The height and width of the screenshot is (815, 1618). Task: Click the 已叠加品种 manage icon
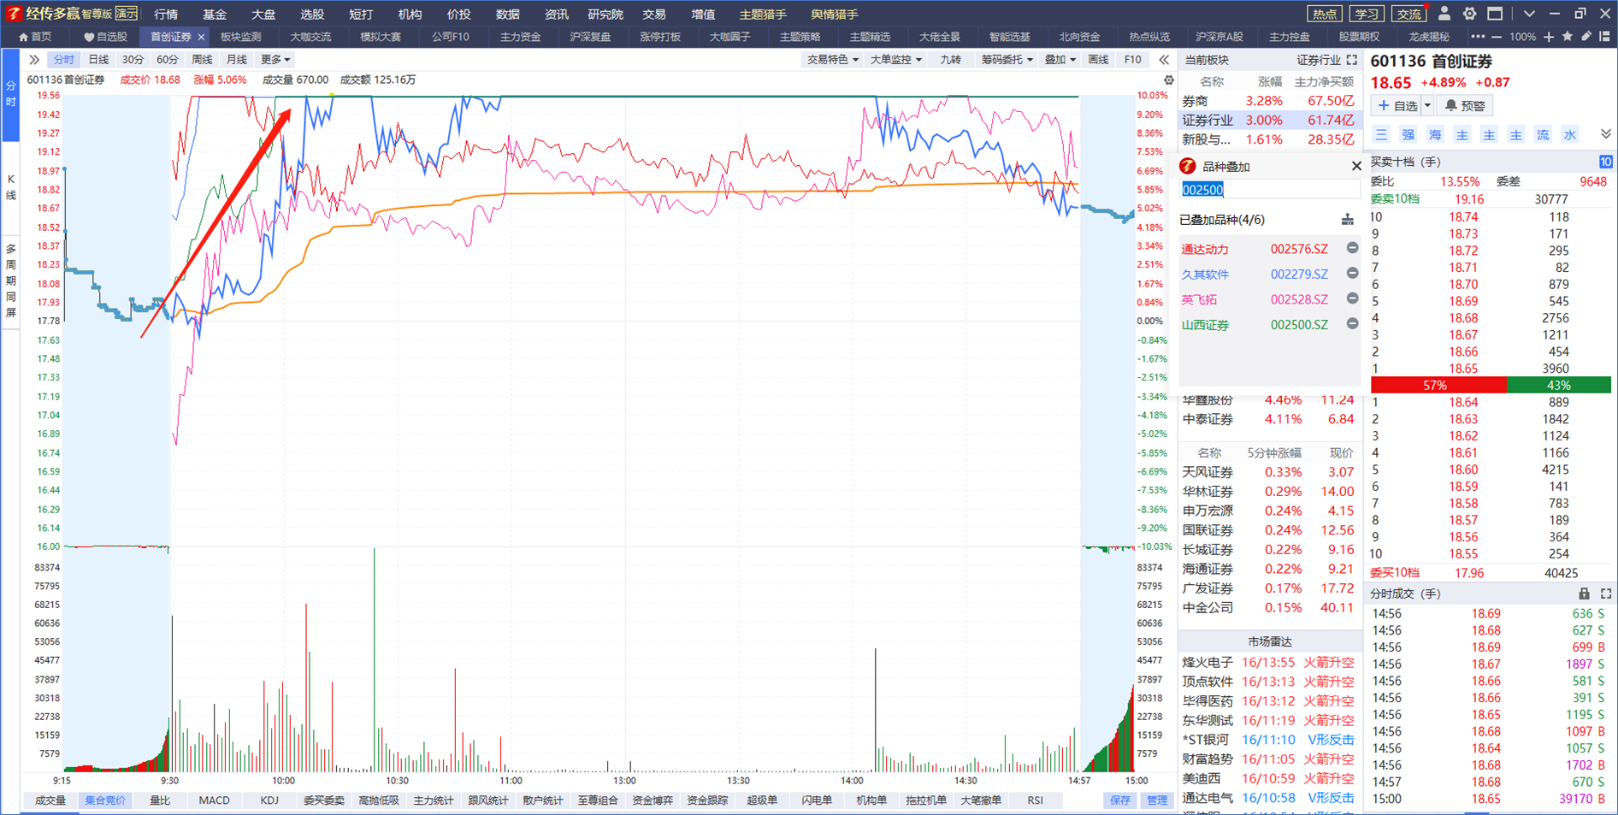tap(1348, 220)
